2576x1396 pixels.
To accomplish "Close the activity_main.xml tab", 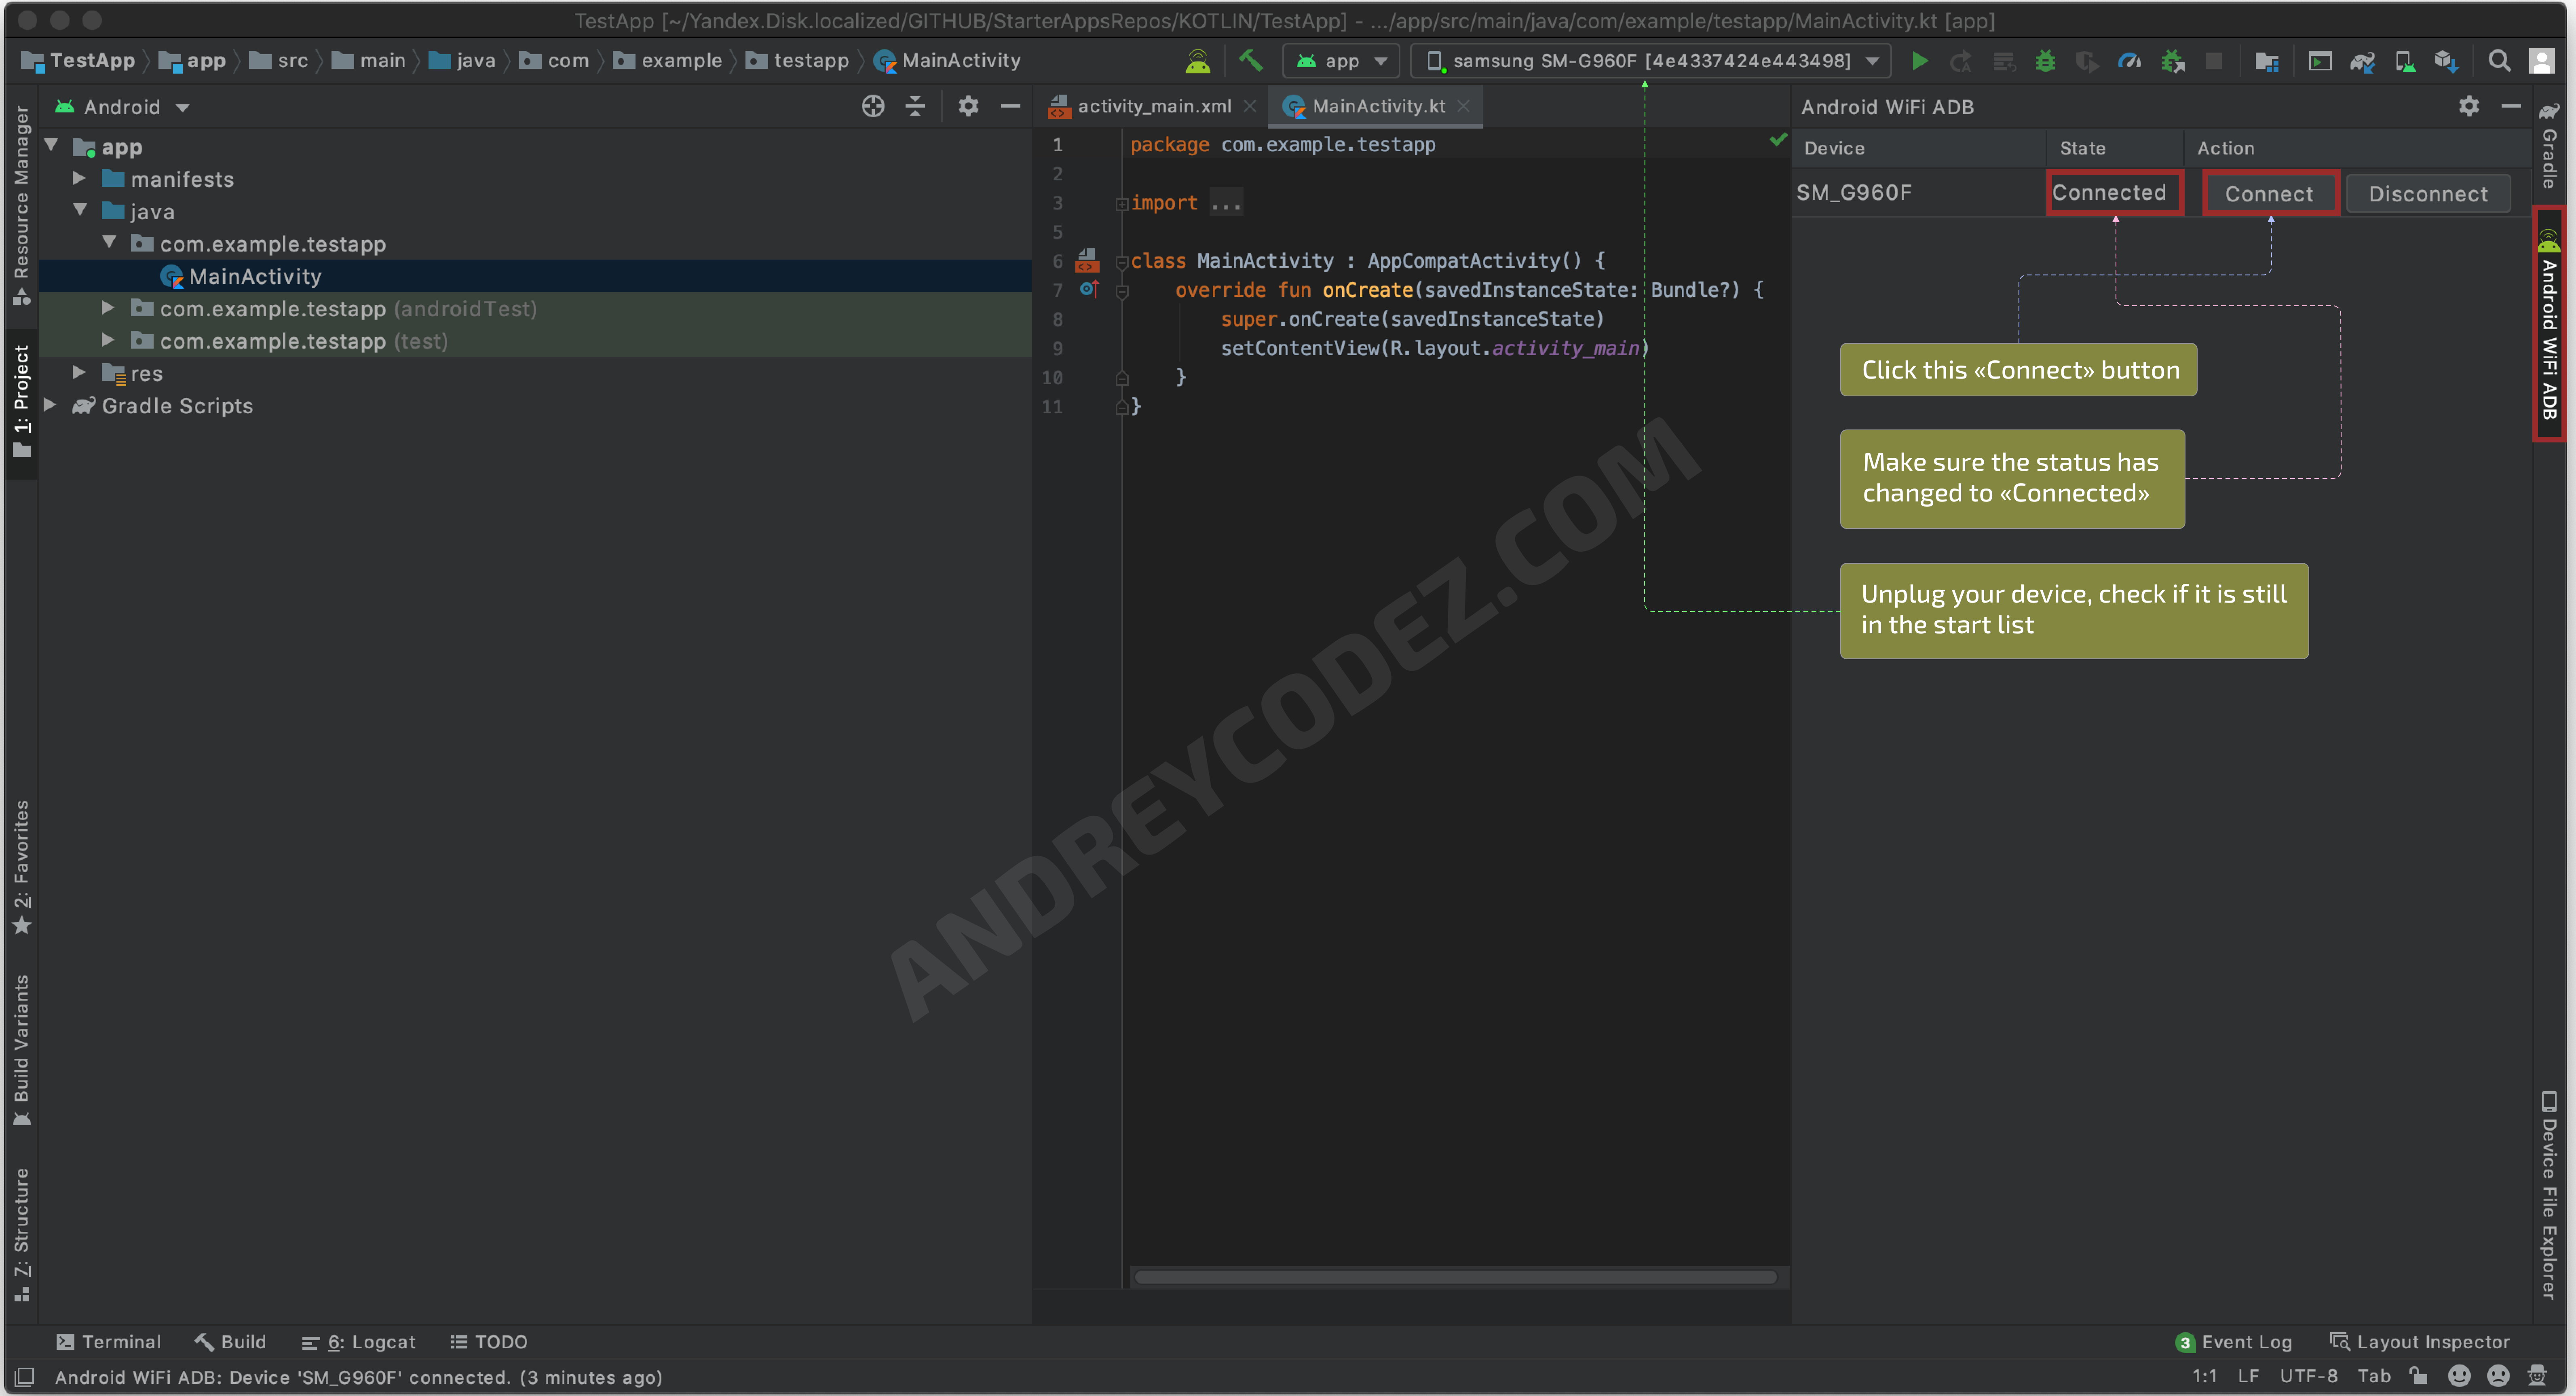I will point(1250,106).
